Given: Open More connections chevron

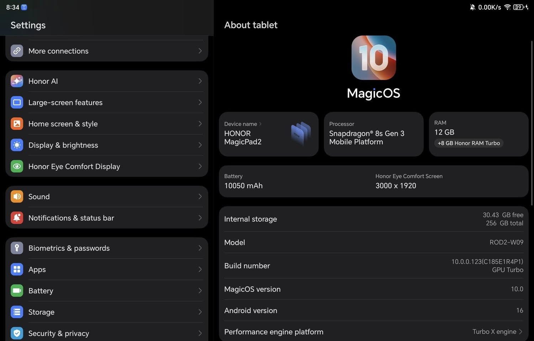Looking at the screenshot, I should [x=200, y=51].
